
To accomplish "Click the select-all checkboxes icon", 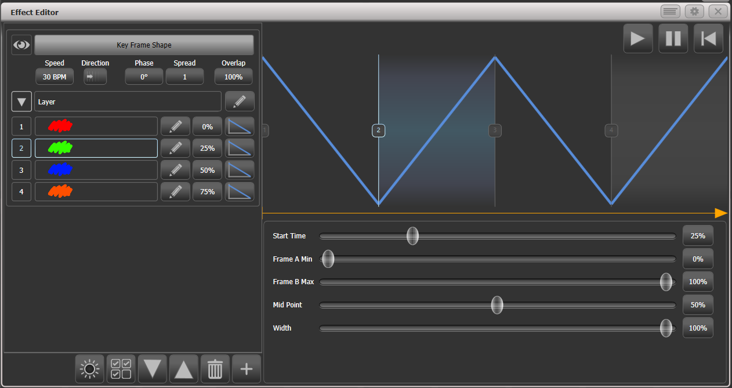I will pyautogui.click(x=121, y=368).
